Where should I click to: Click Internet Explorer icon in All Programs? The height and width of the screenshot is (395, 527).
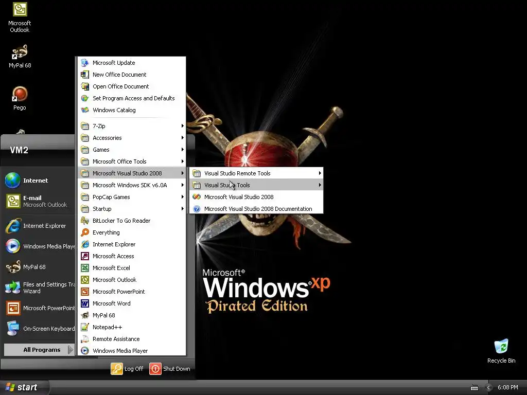point(85,244)
